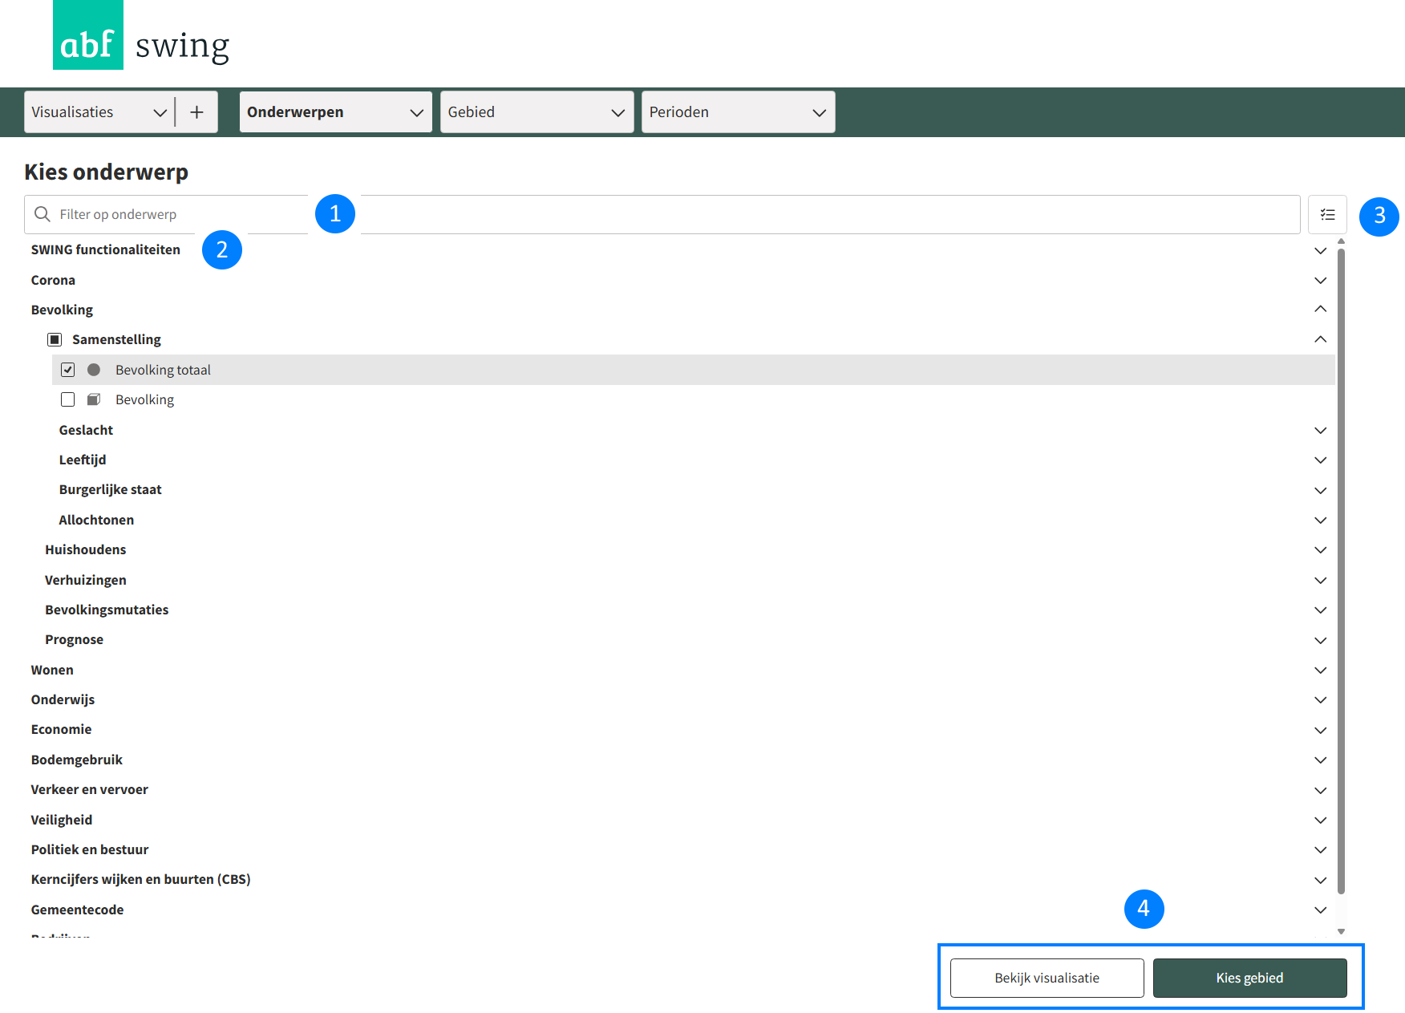
Task: Select the Gemeentecode topic label
Action: [x=78, y=910]
